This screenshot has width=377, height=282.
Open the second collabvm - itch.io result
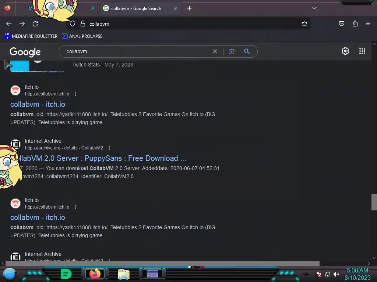click(38, 217)
